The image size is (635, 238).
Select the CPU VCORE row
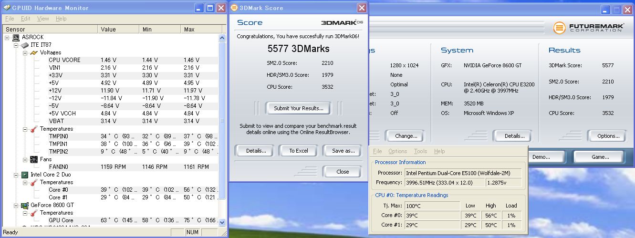click(111, 60)
